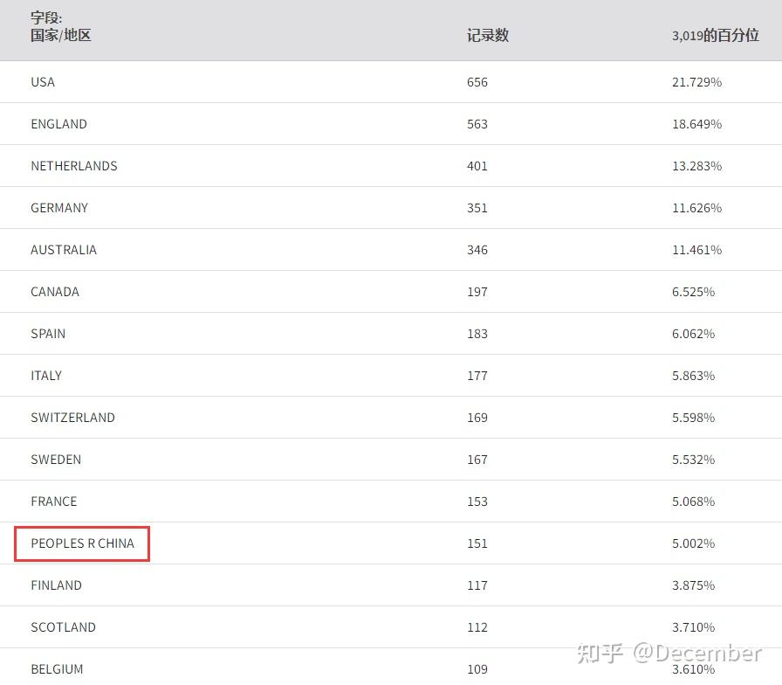Click the GERMANY country name
The image size is (782, 685).
(59, 208)
